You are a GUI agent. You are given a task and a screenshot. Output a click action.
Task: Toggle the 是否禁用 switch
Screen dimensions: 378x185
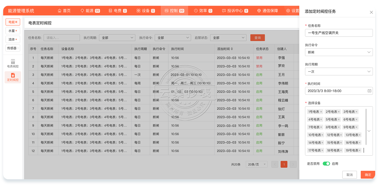click(x=326, y=164)
